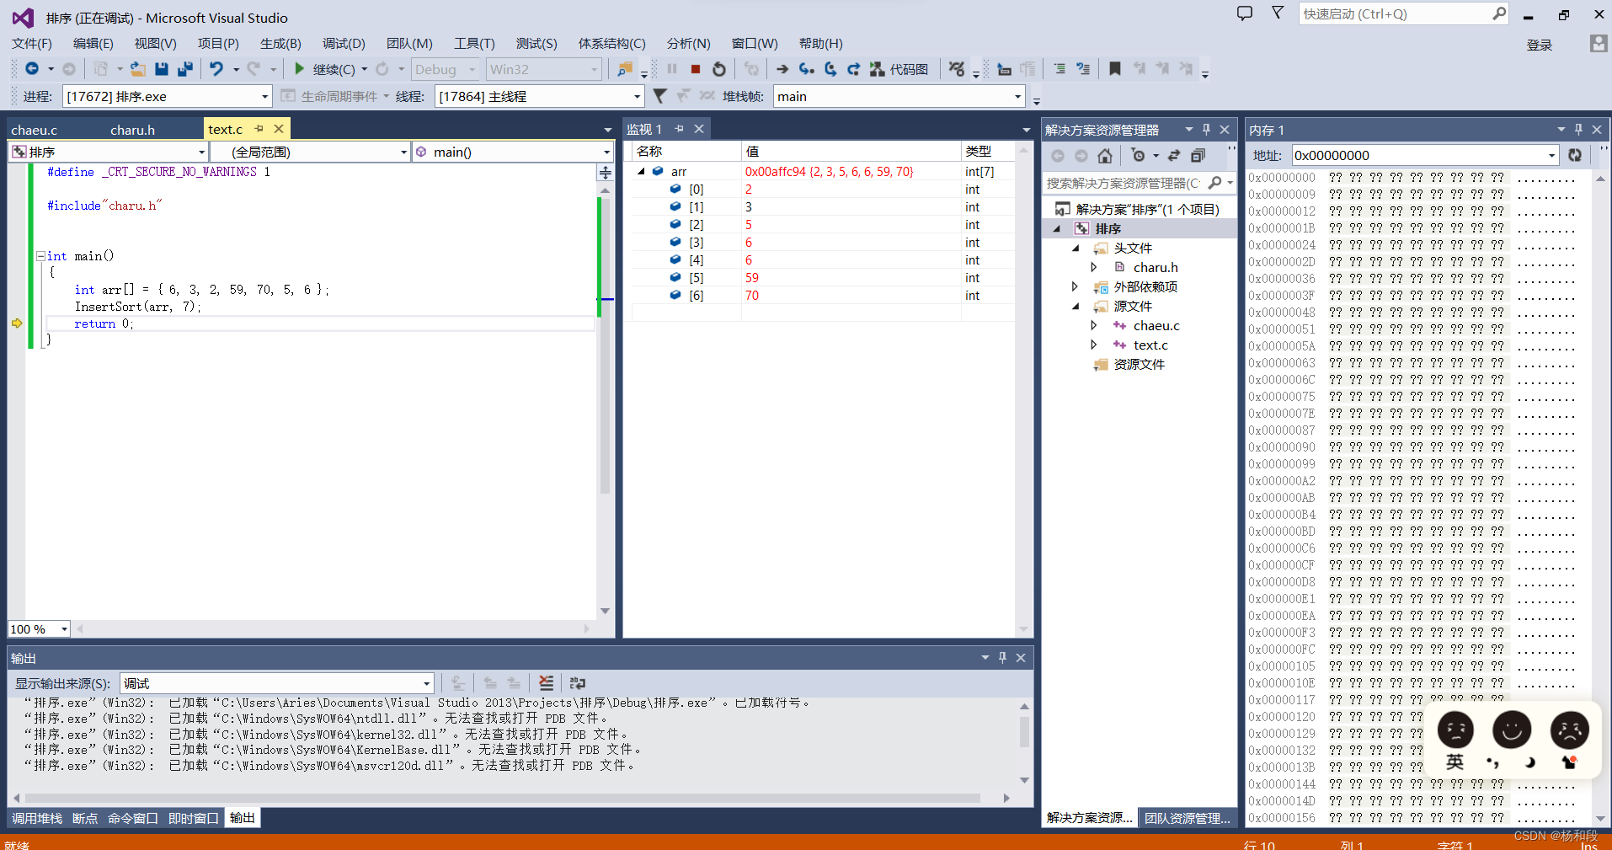The height and width of the screenshot is (850, 1612).
Task: Click the 登录 sign-in link
Action: (1539, 45)
